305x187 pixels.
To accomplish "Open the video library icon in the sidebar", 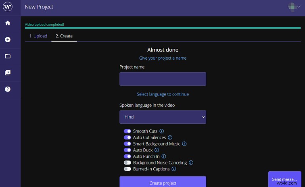I will coord(8,73).
